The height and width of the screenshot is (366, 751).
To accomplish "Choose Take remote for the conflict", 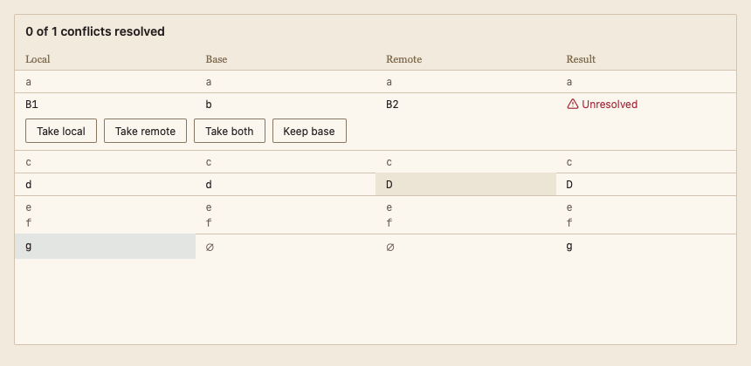I will click(145, 131).
